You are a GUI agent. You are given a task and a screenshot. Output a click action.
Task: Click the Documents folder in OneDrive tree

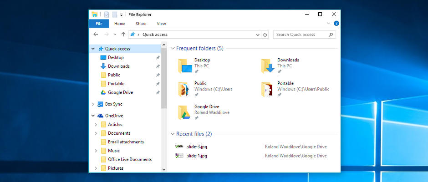119,133
